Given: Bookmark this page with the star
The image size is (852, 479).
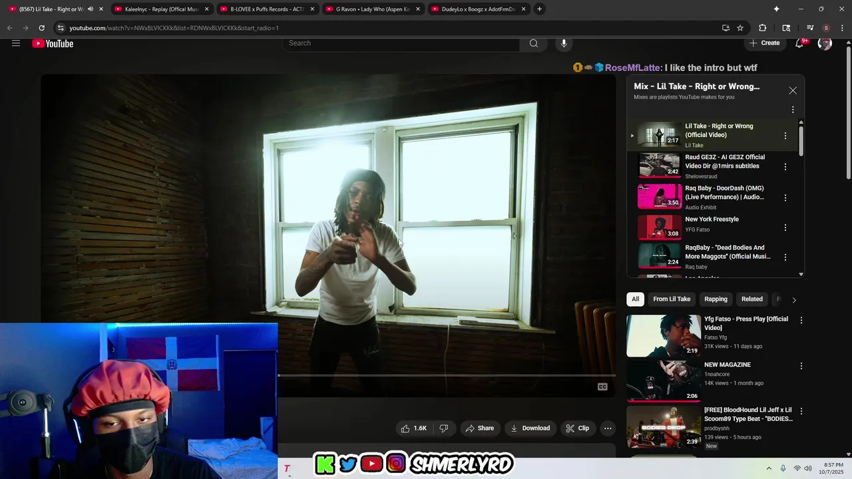Looking at the screenshot, I should [740, 28].
